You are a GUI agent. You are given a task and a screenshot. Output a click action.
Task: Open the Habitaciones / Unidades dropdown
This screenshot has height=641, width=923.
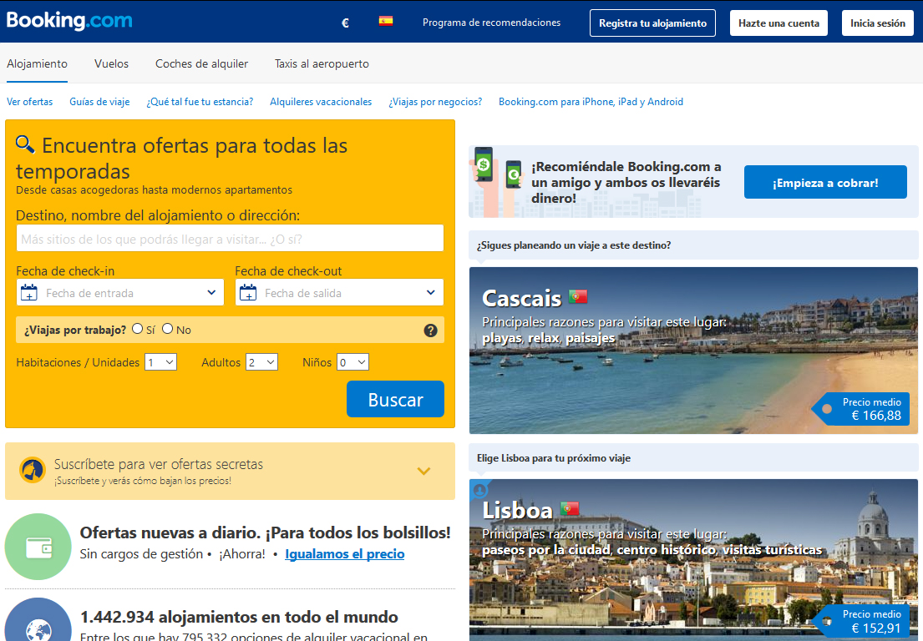tap(160, 362)
